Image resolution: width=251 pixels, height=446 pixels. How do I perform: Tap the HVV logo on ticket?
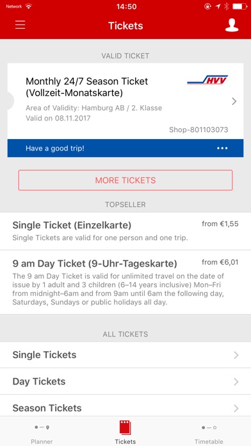(x=208, y=80)
